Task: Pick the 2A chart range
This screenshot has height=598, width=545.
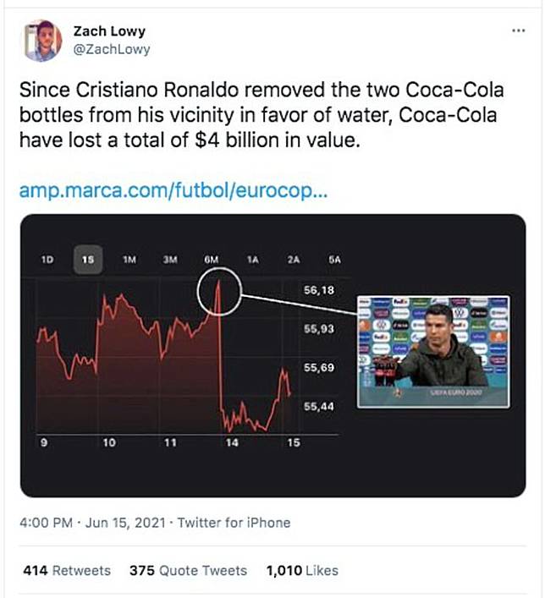Action: coord(294,260)
